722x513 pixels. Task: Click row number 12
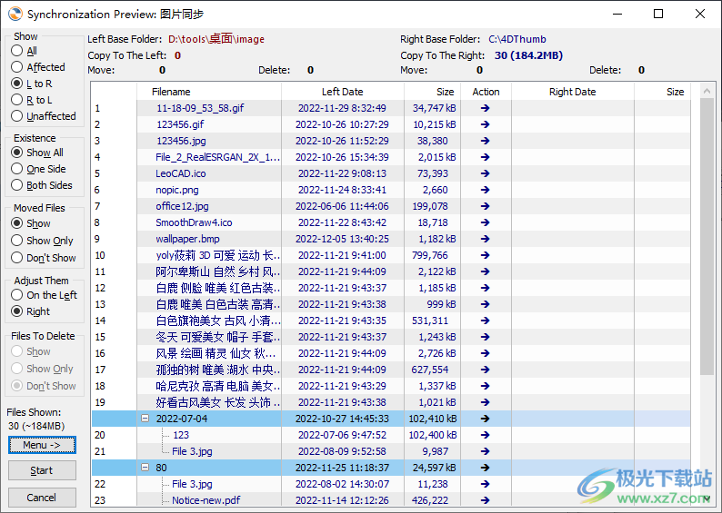click(x=100, y=288)
